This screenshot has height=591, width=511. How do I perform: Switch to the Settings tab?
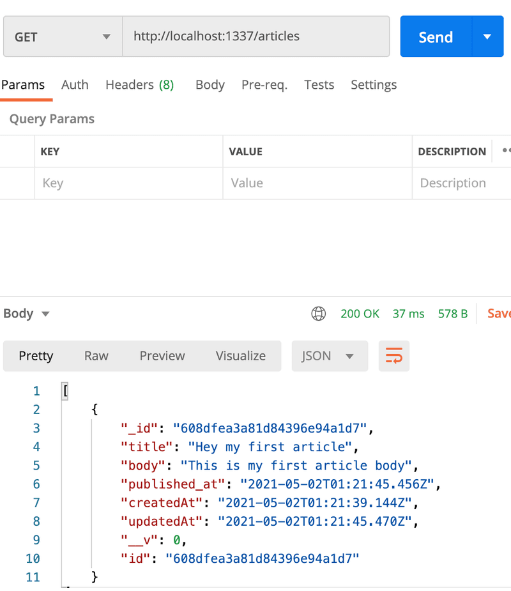point(374,85)
